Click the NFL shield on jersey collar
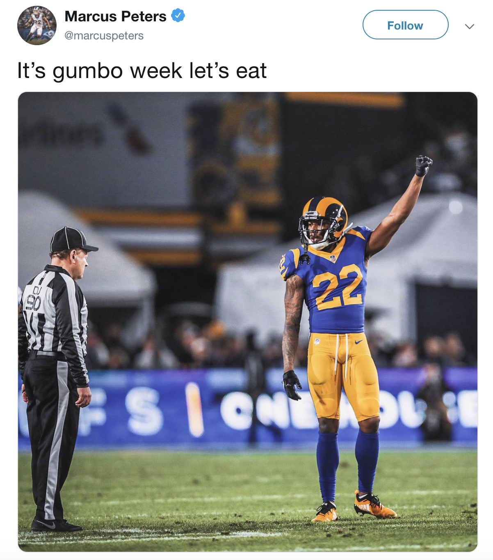 (x=333, y=258)
